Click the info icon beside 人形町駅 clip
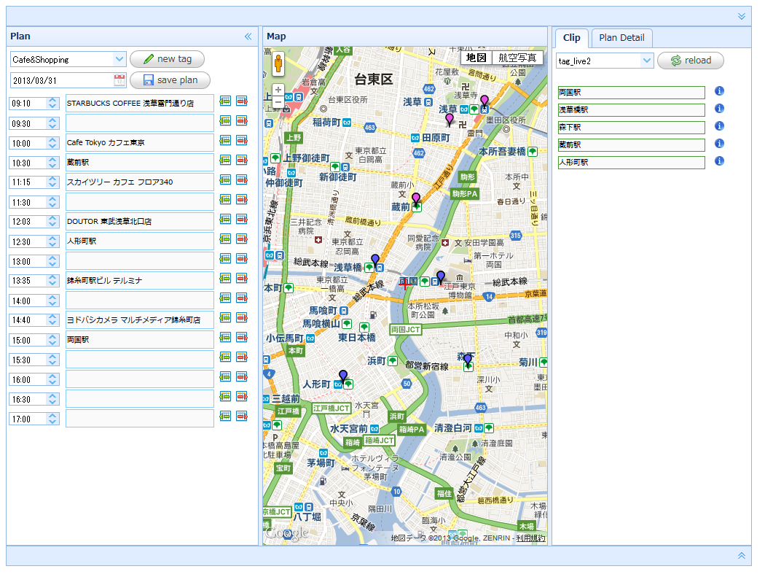Image resolution: width=765 pixels, height=577 pixels. [x=719, y=161]
